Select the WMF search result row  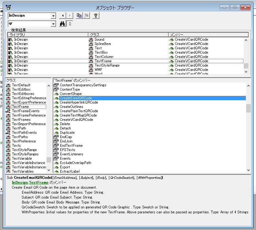point(126,70)
